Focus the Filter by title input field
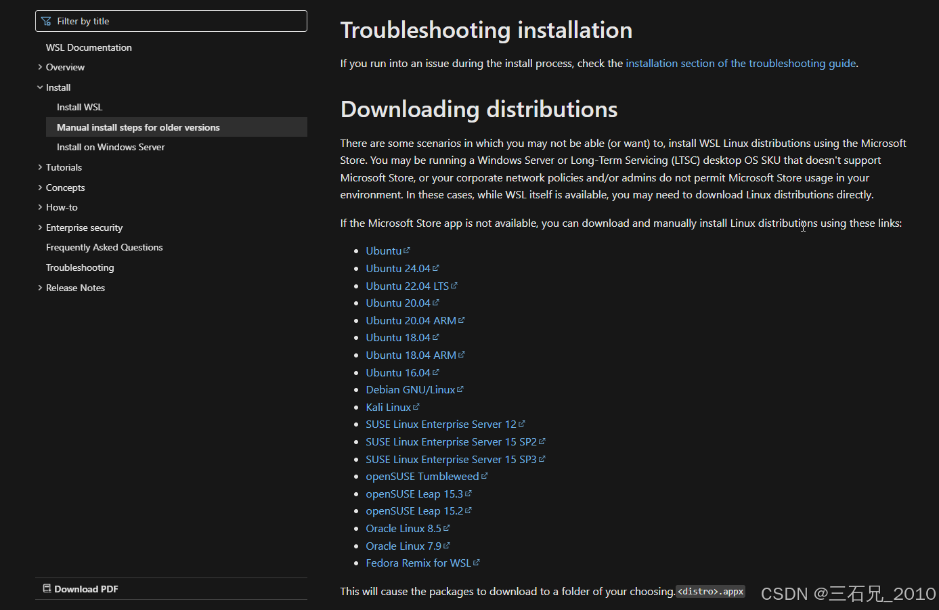939x610 pixels. click(x=171, y=21)
